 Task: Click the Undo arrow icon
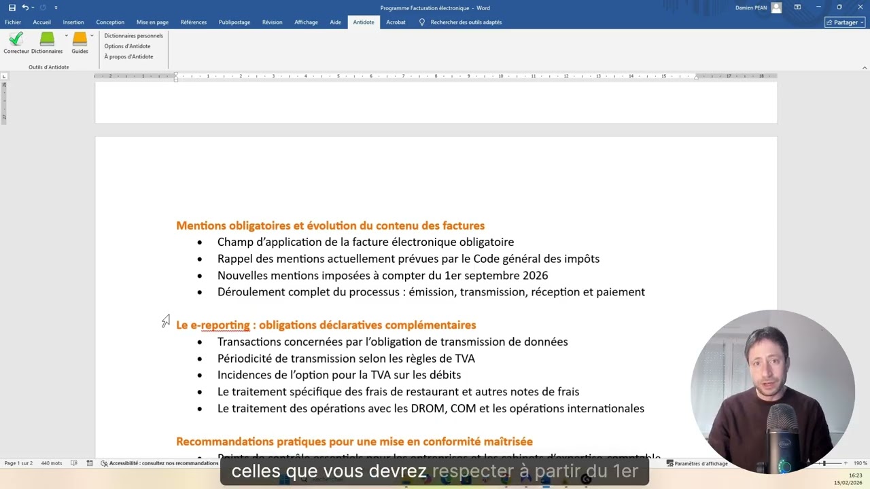coord(25,7)
